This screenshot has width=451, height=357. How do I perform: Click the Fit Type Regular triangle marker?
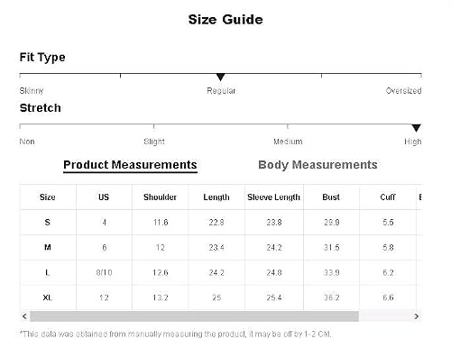[x=221, y=77]
